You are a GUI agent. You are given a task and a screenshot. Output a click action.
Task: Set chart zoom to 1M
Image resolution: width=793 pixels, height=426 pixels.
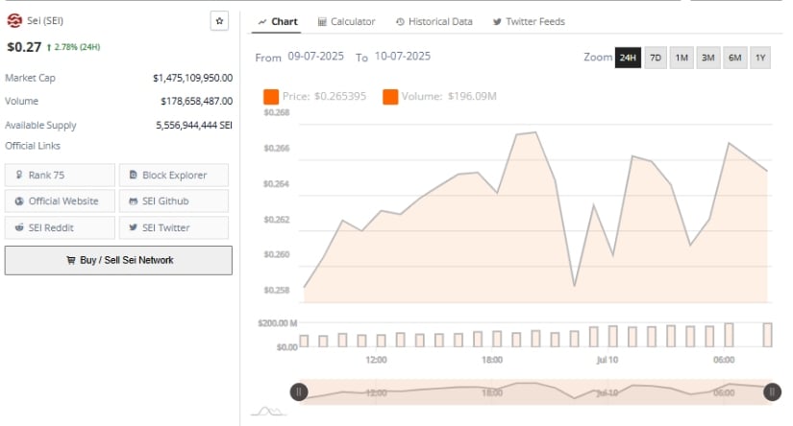pyautogui.click(x=681, y=58)
